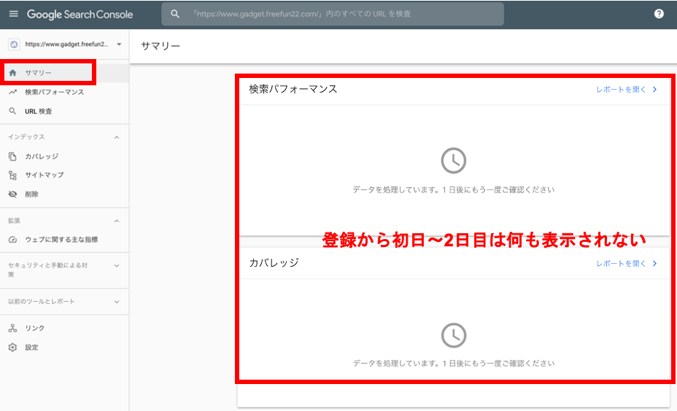Click the clock icon in カバレッジ card
The height and width of the screenshot is (411, 677).
click(453, 335)
